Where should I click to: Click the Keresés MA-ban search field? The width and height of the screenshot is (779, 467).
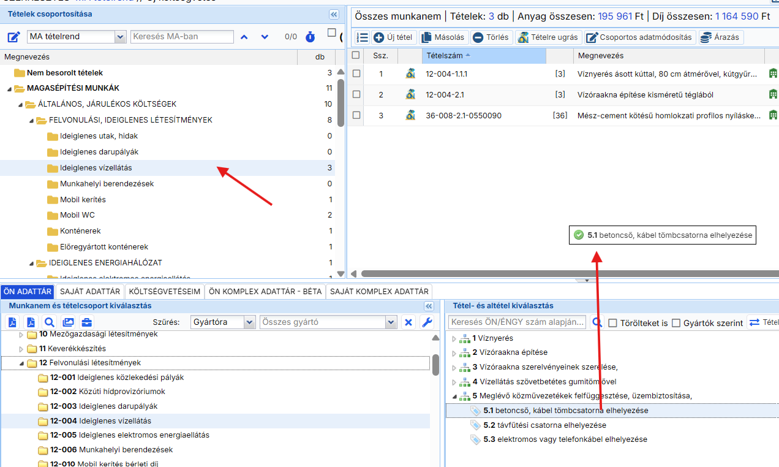coord(182,37)
